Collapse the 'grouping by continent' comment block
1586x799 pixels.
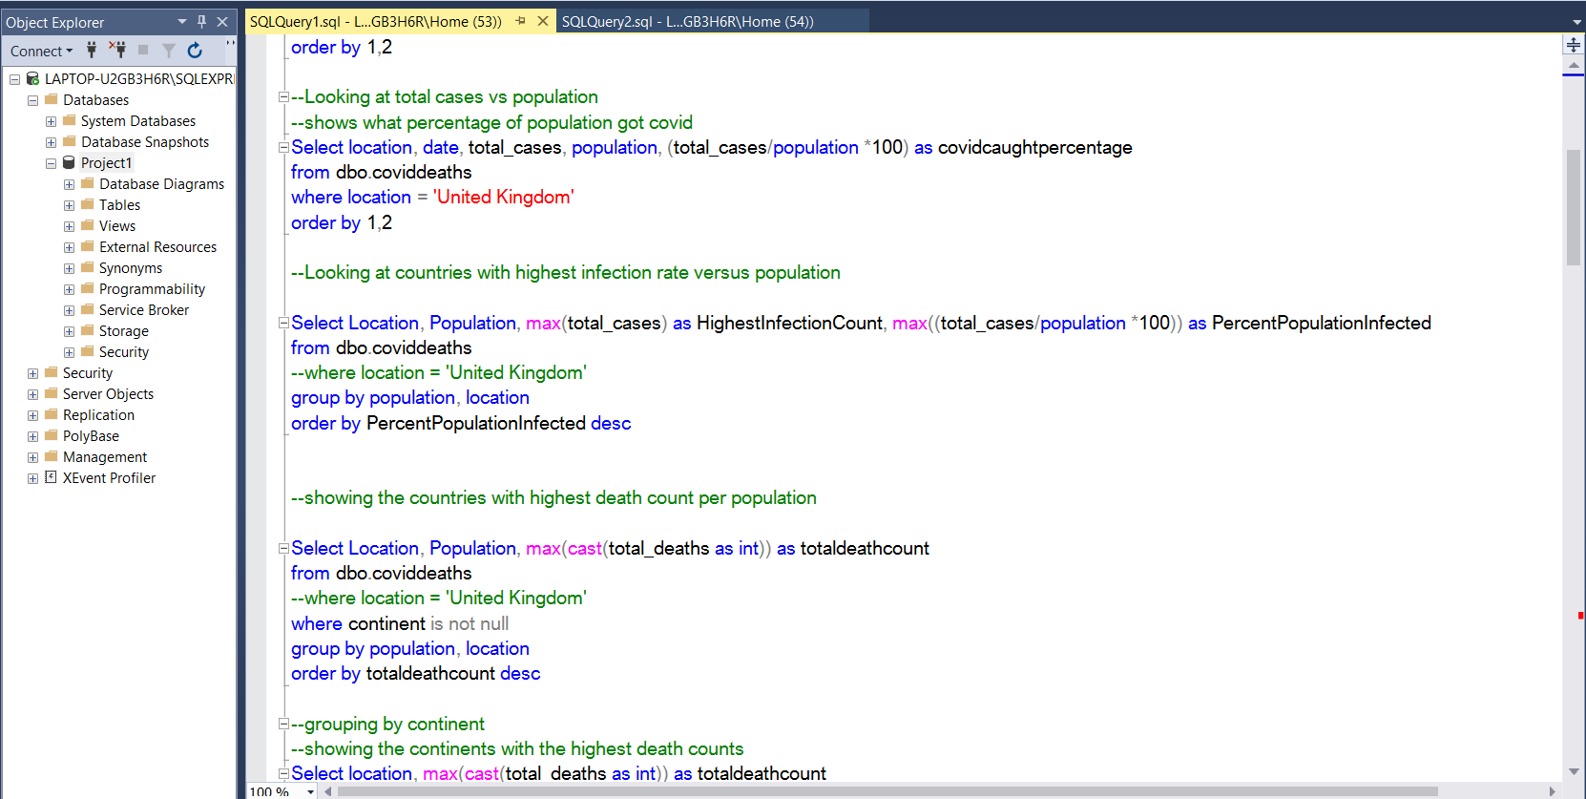(x=283, y=725)
